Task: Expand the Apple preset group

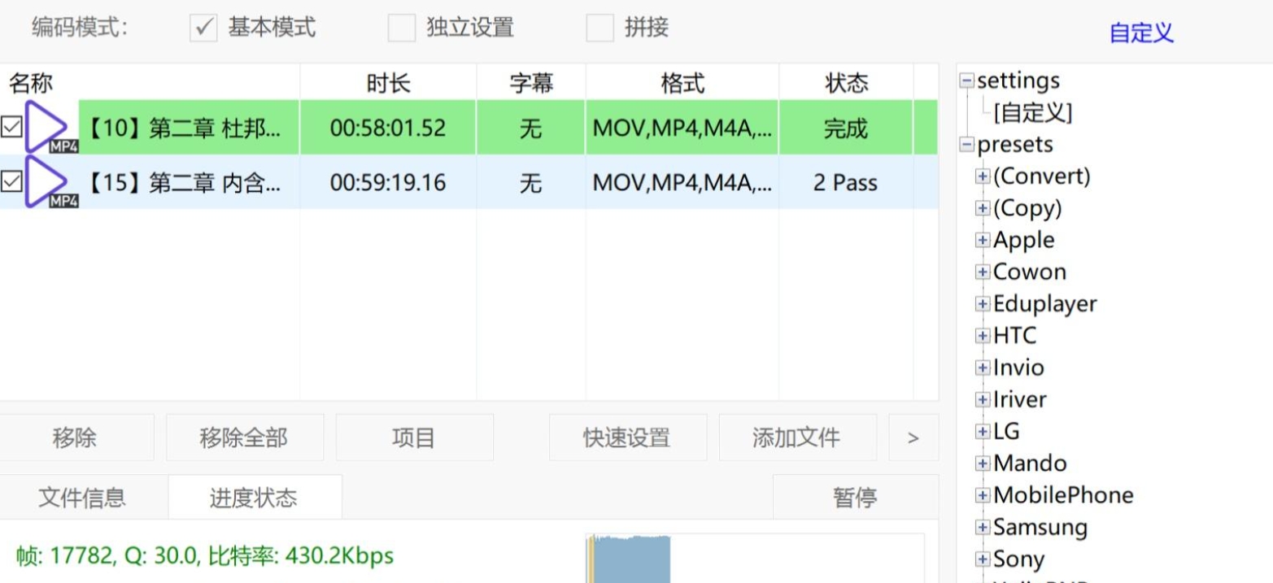Action: [x=983, y=240]
